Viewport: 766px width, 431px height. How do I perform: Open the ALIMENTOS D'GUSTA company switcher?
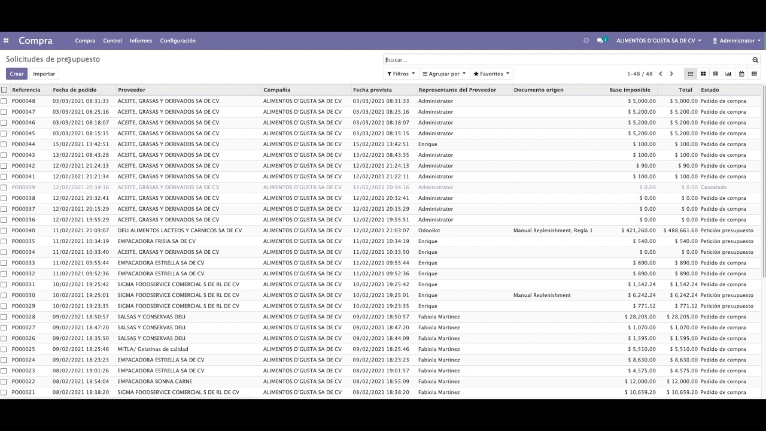pyautogui.click(x=658, y=41)
